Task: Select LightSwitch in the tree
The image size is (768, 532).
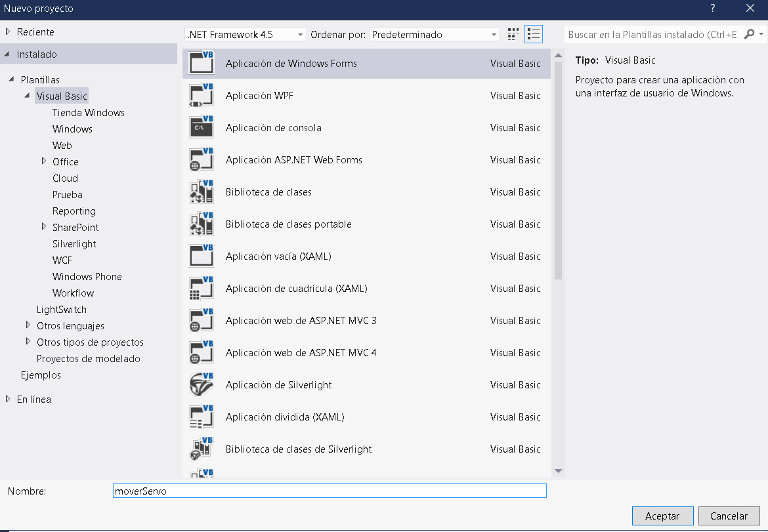Action: pos(61,310)
